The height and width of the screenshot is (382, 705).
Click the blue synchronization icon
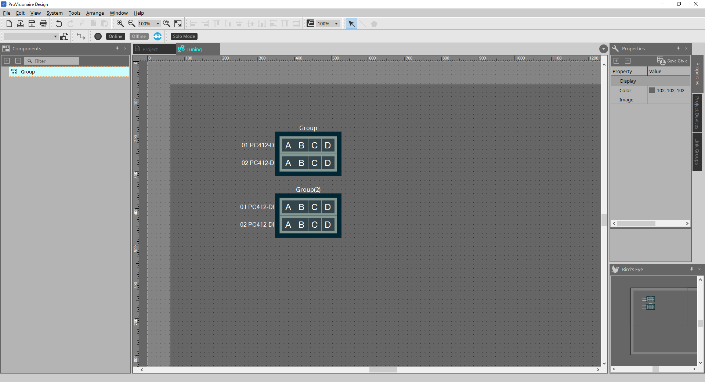pos(158,36)
